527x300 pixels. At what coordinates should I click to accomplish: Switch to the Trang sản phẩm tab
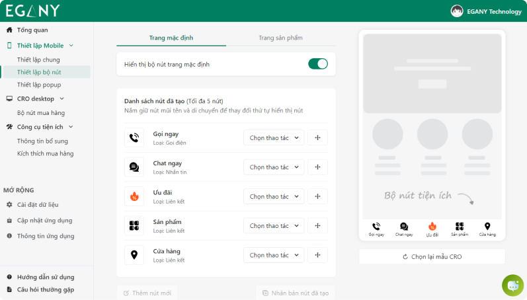(280, 38)
